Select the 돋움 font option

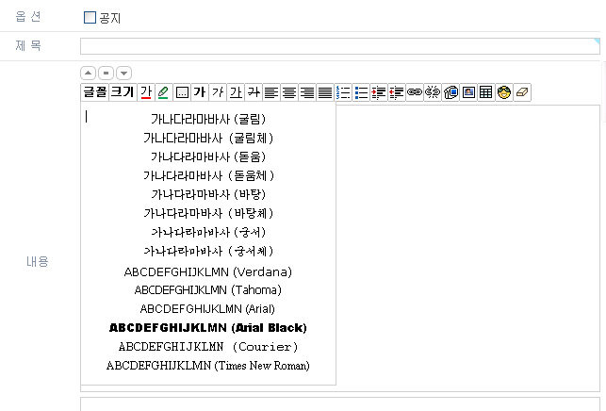(208, 156)
